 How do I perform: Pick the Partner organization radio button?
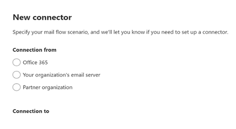pyautogui.click(x=17, y=87)
